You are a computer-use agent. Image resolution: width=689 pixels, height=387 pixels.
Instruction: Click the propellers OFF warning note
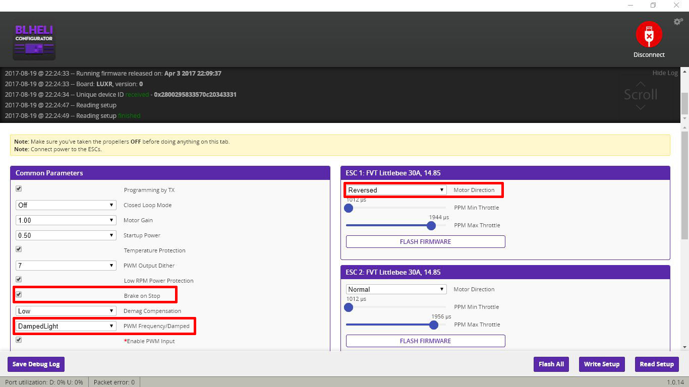tap(122, 142)
